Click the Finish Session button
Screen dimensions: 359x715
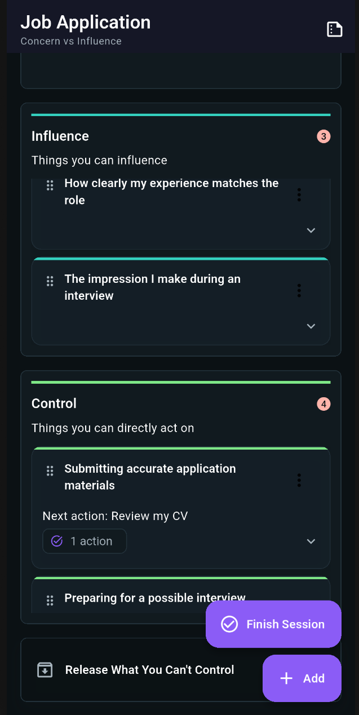[x=273, y=624]
